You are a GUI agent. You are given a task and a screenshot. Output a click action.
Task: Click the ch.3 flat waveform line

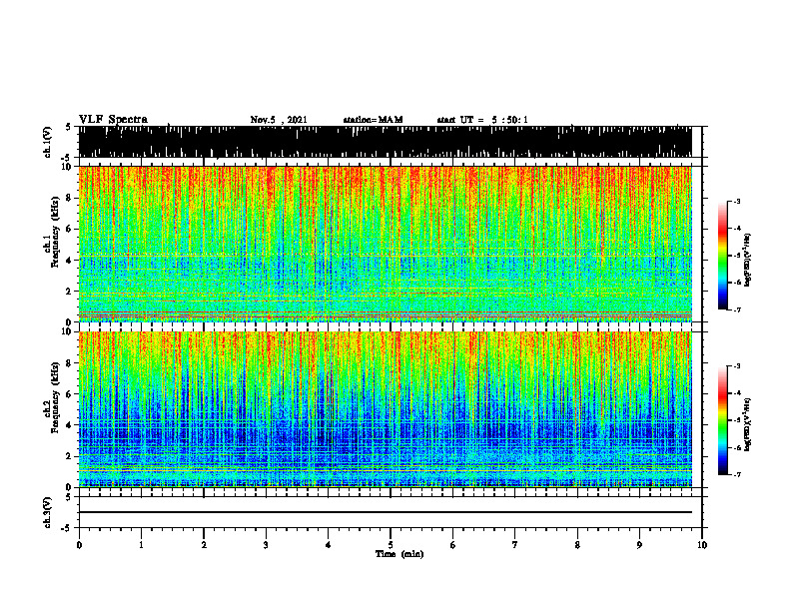tap(385, 512)
